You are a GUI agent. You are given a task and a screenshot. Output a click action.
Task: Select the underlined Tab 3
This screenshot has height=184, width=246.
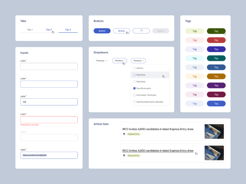point(68,30)
